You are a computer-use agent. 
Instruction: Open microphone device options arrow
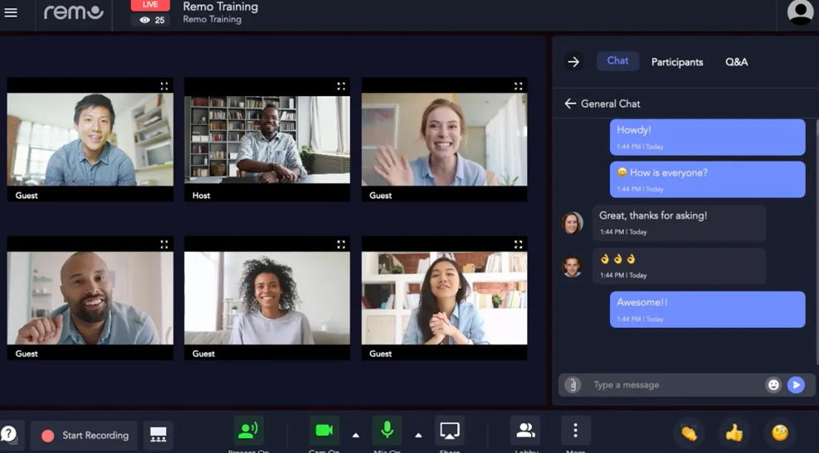tap(418, 436)
